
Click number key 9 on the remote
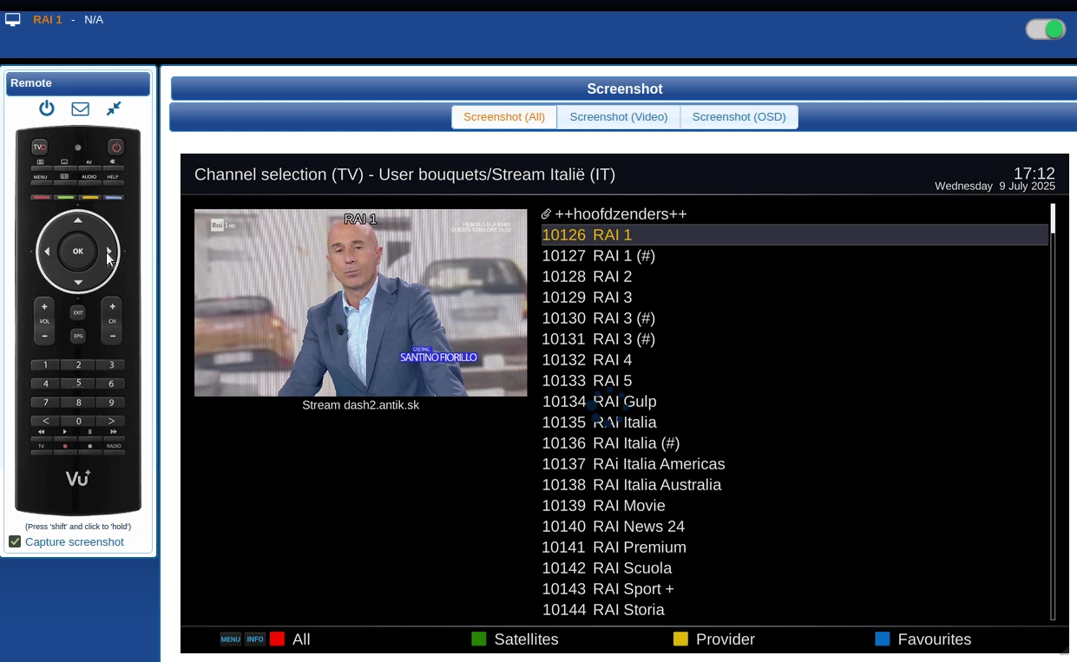tap(111, 403)
